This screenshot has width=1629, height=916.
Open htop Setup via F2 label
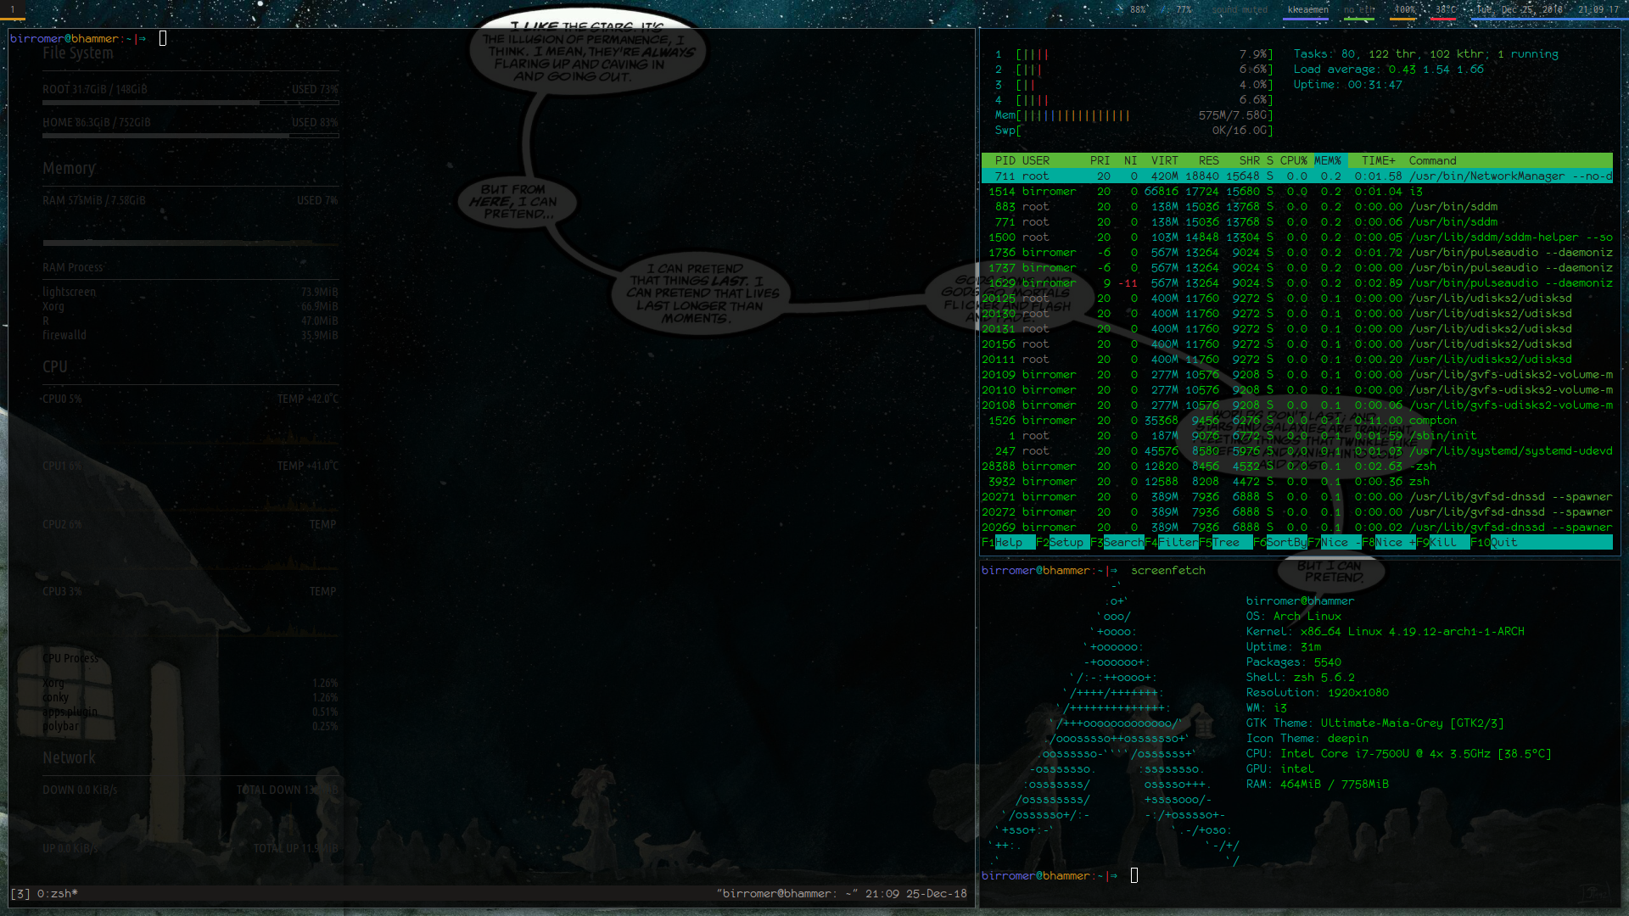1066,543
